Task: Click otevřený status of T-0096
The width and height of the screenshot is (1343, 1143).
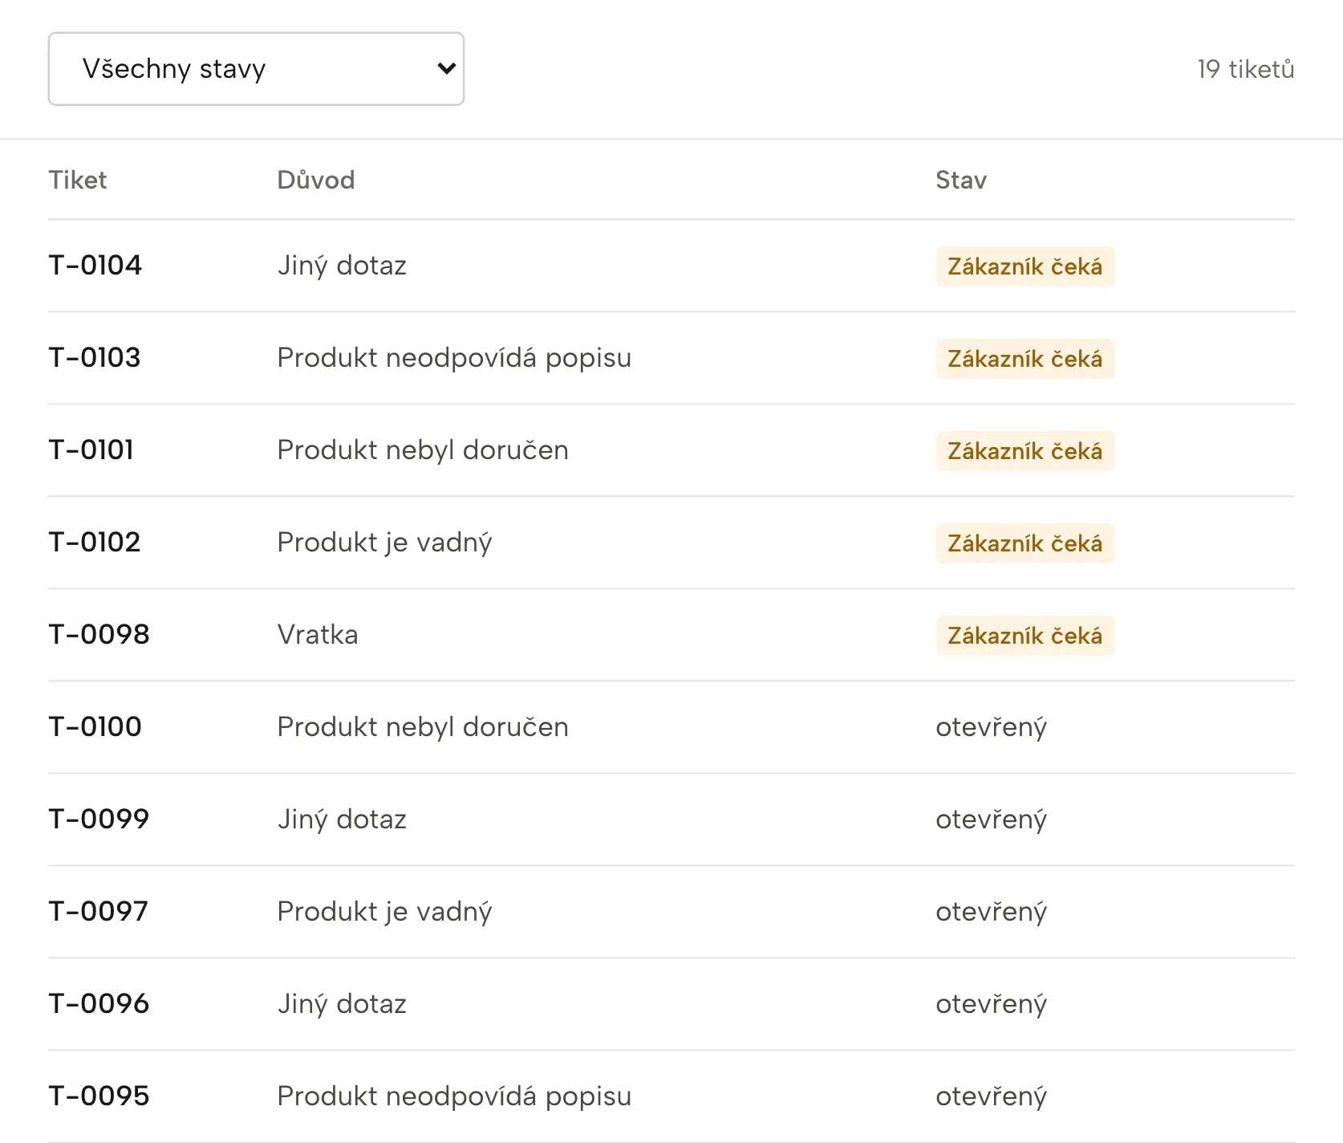Action: point(991,1004)
